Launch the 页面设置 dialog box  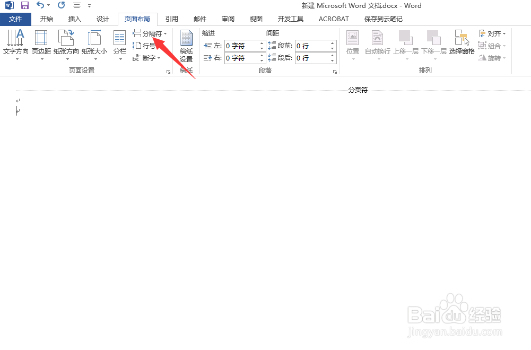[x=169, y=71]
